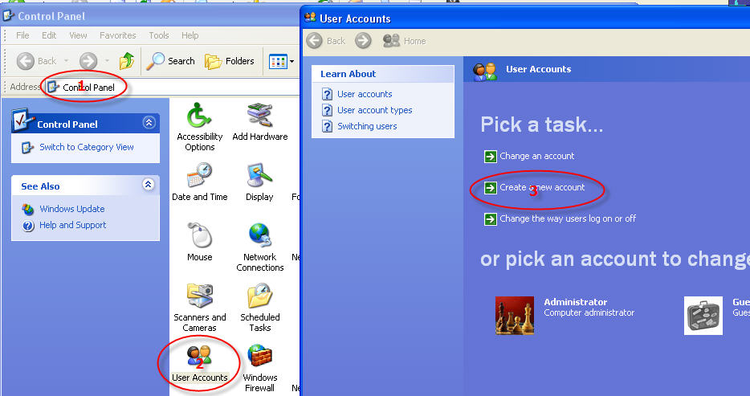Click the Control Panel Back button
The image size is (750, 396).
click(x=36, y=61)
